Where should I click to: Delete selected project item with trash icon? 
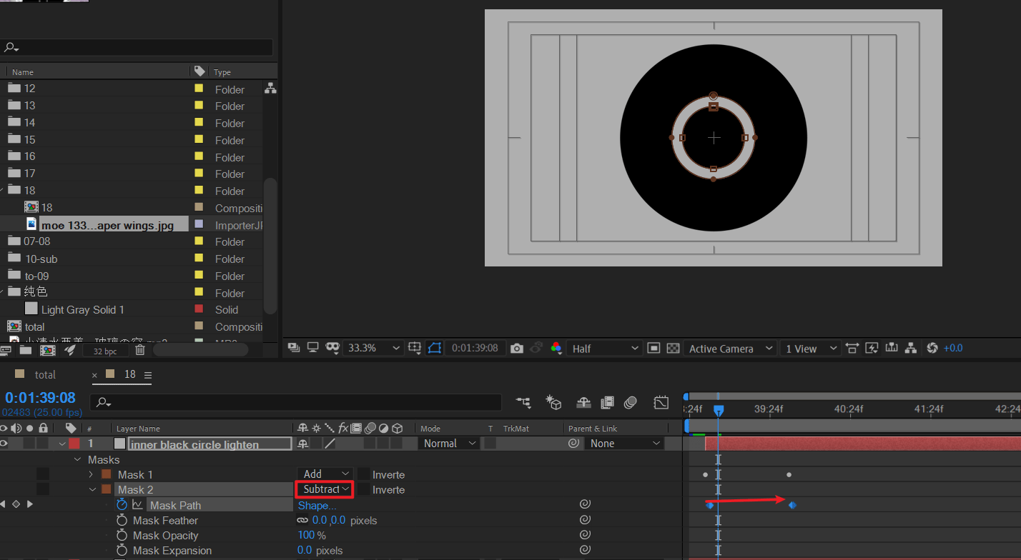[140, 350]
